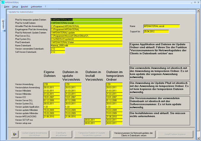Image resolution: width=201 pixels, height=141 pixels.
Task: Click Version System DLL value under Eigene Dateien
Action: (52, 104)
